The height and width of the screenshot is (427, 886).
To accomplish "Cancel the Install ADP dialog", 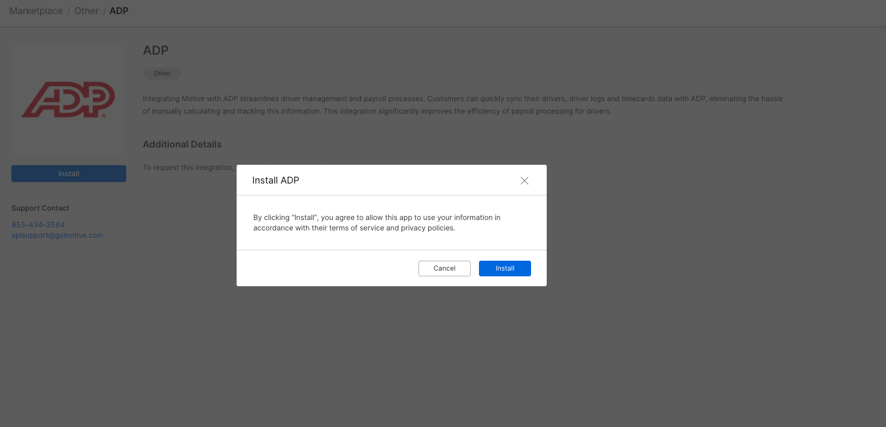I will coord(444,269).
